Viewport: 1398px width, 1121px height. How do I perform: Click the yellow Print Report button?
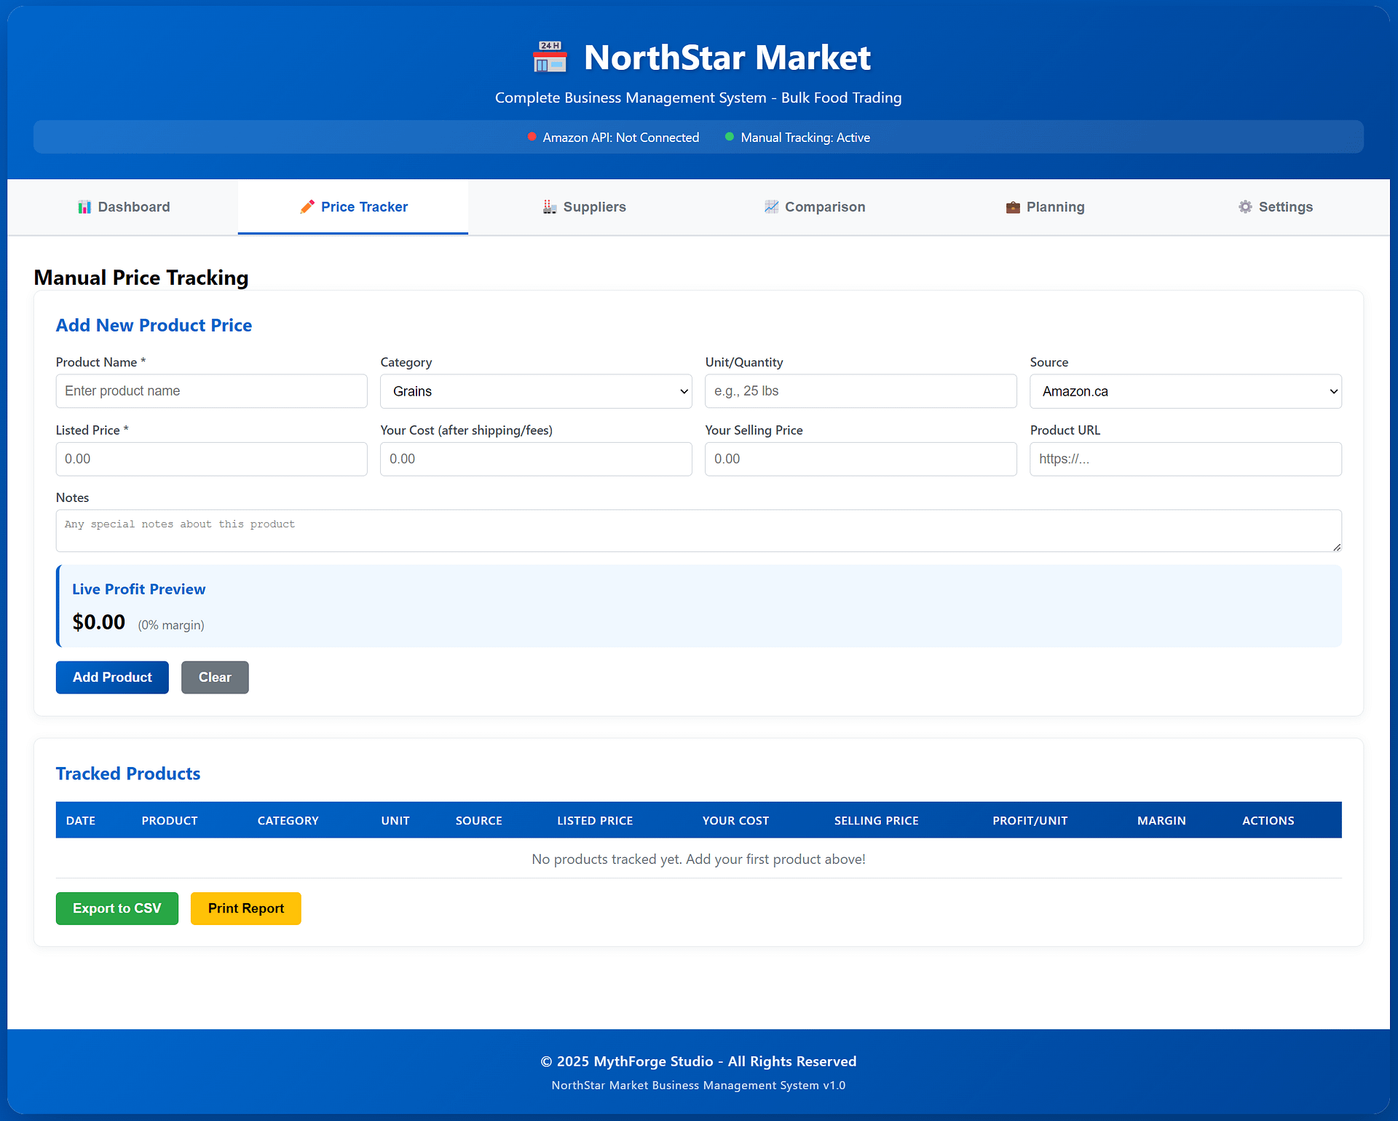click(245, 908)
